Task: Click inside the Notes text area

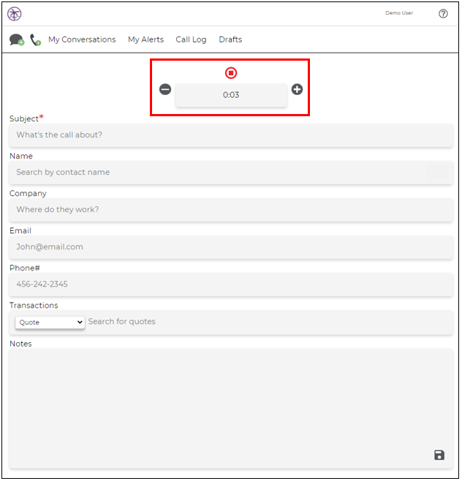Action: click(x=231, y=409)
